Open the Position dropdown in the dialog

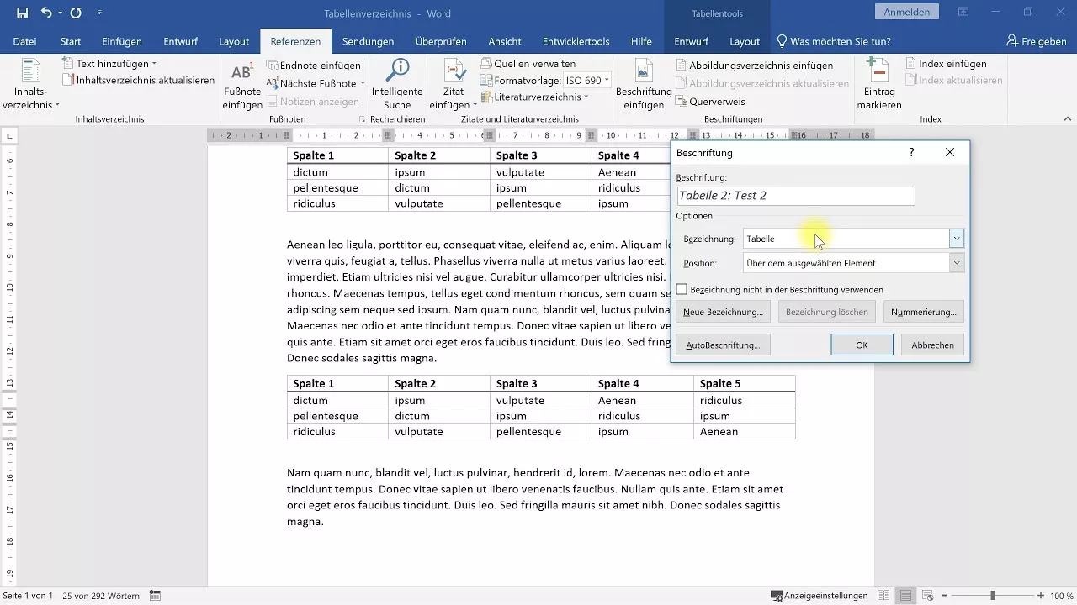pos(956,262)
